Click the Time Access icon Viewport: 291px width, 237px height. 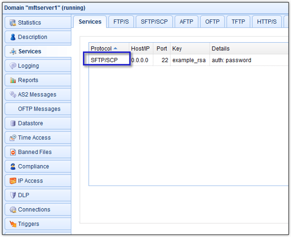click(13, 138)
